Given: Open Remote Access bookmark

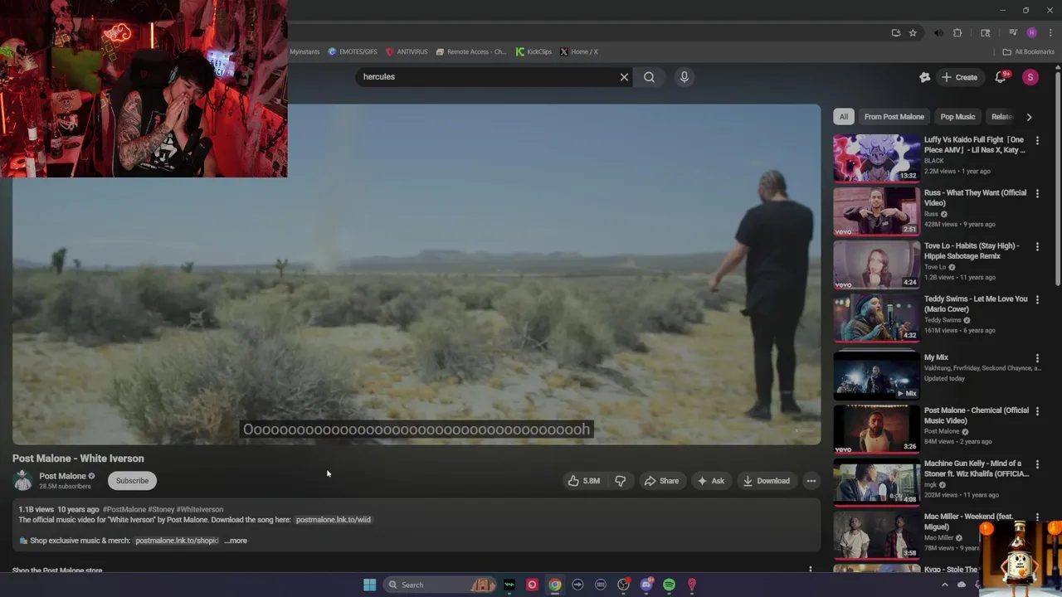Looking at the screenshot, I should click(x=470, y=51).
